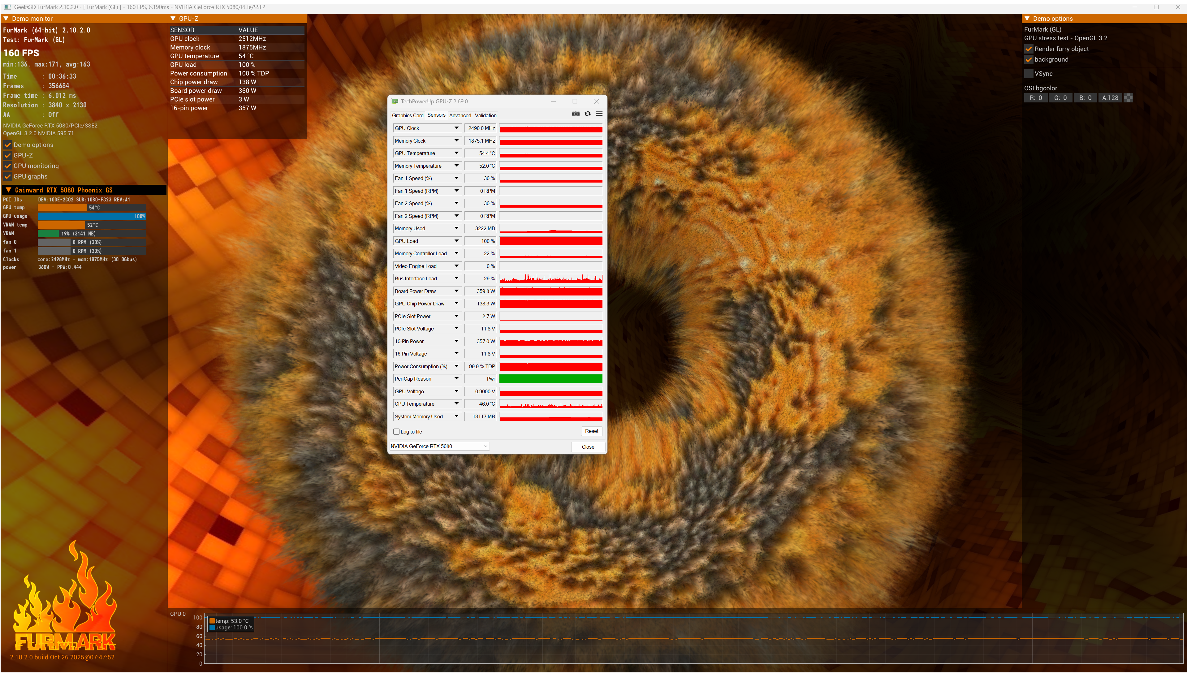The image size is (1187, 673).
Task: Click the blue usage legend marker on GPU graph
Action: click(212, 628)
